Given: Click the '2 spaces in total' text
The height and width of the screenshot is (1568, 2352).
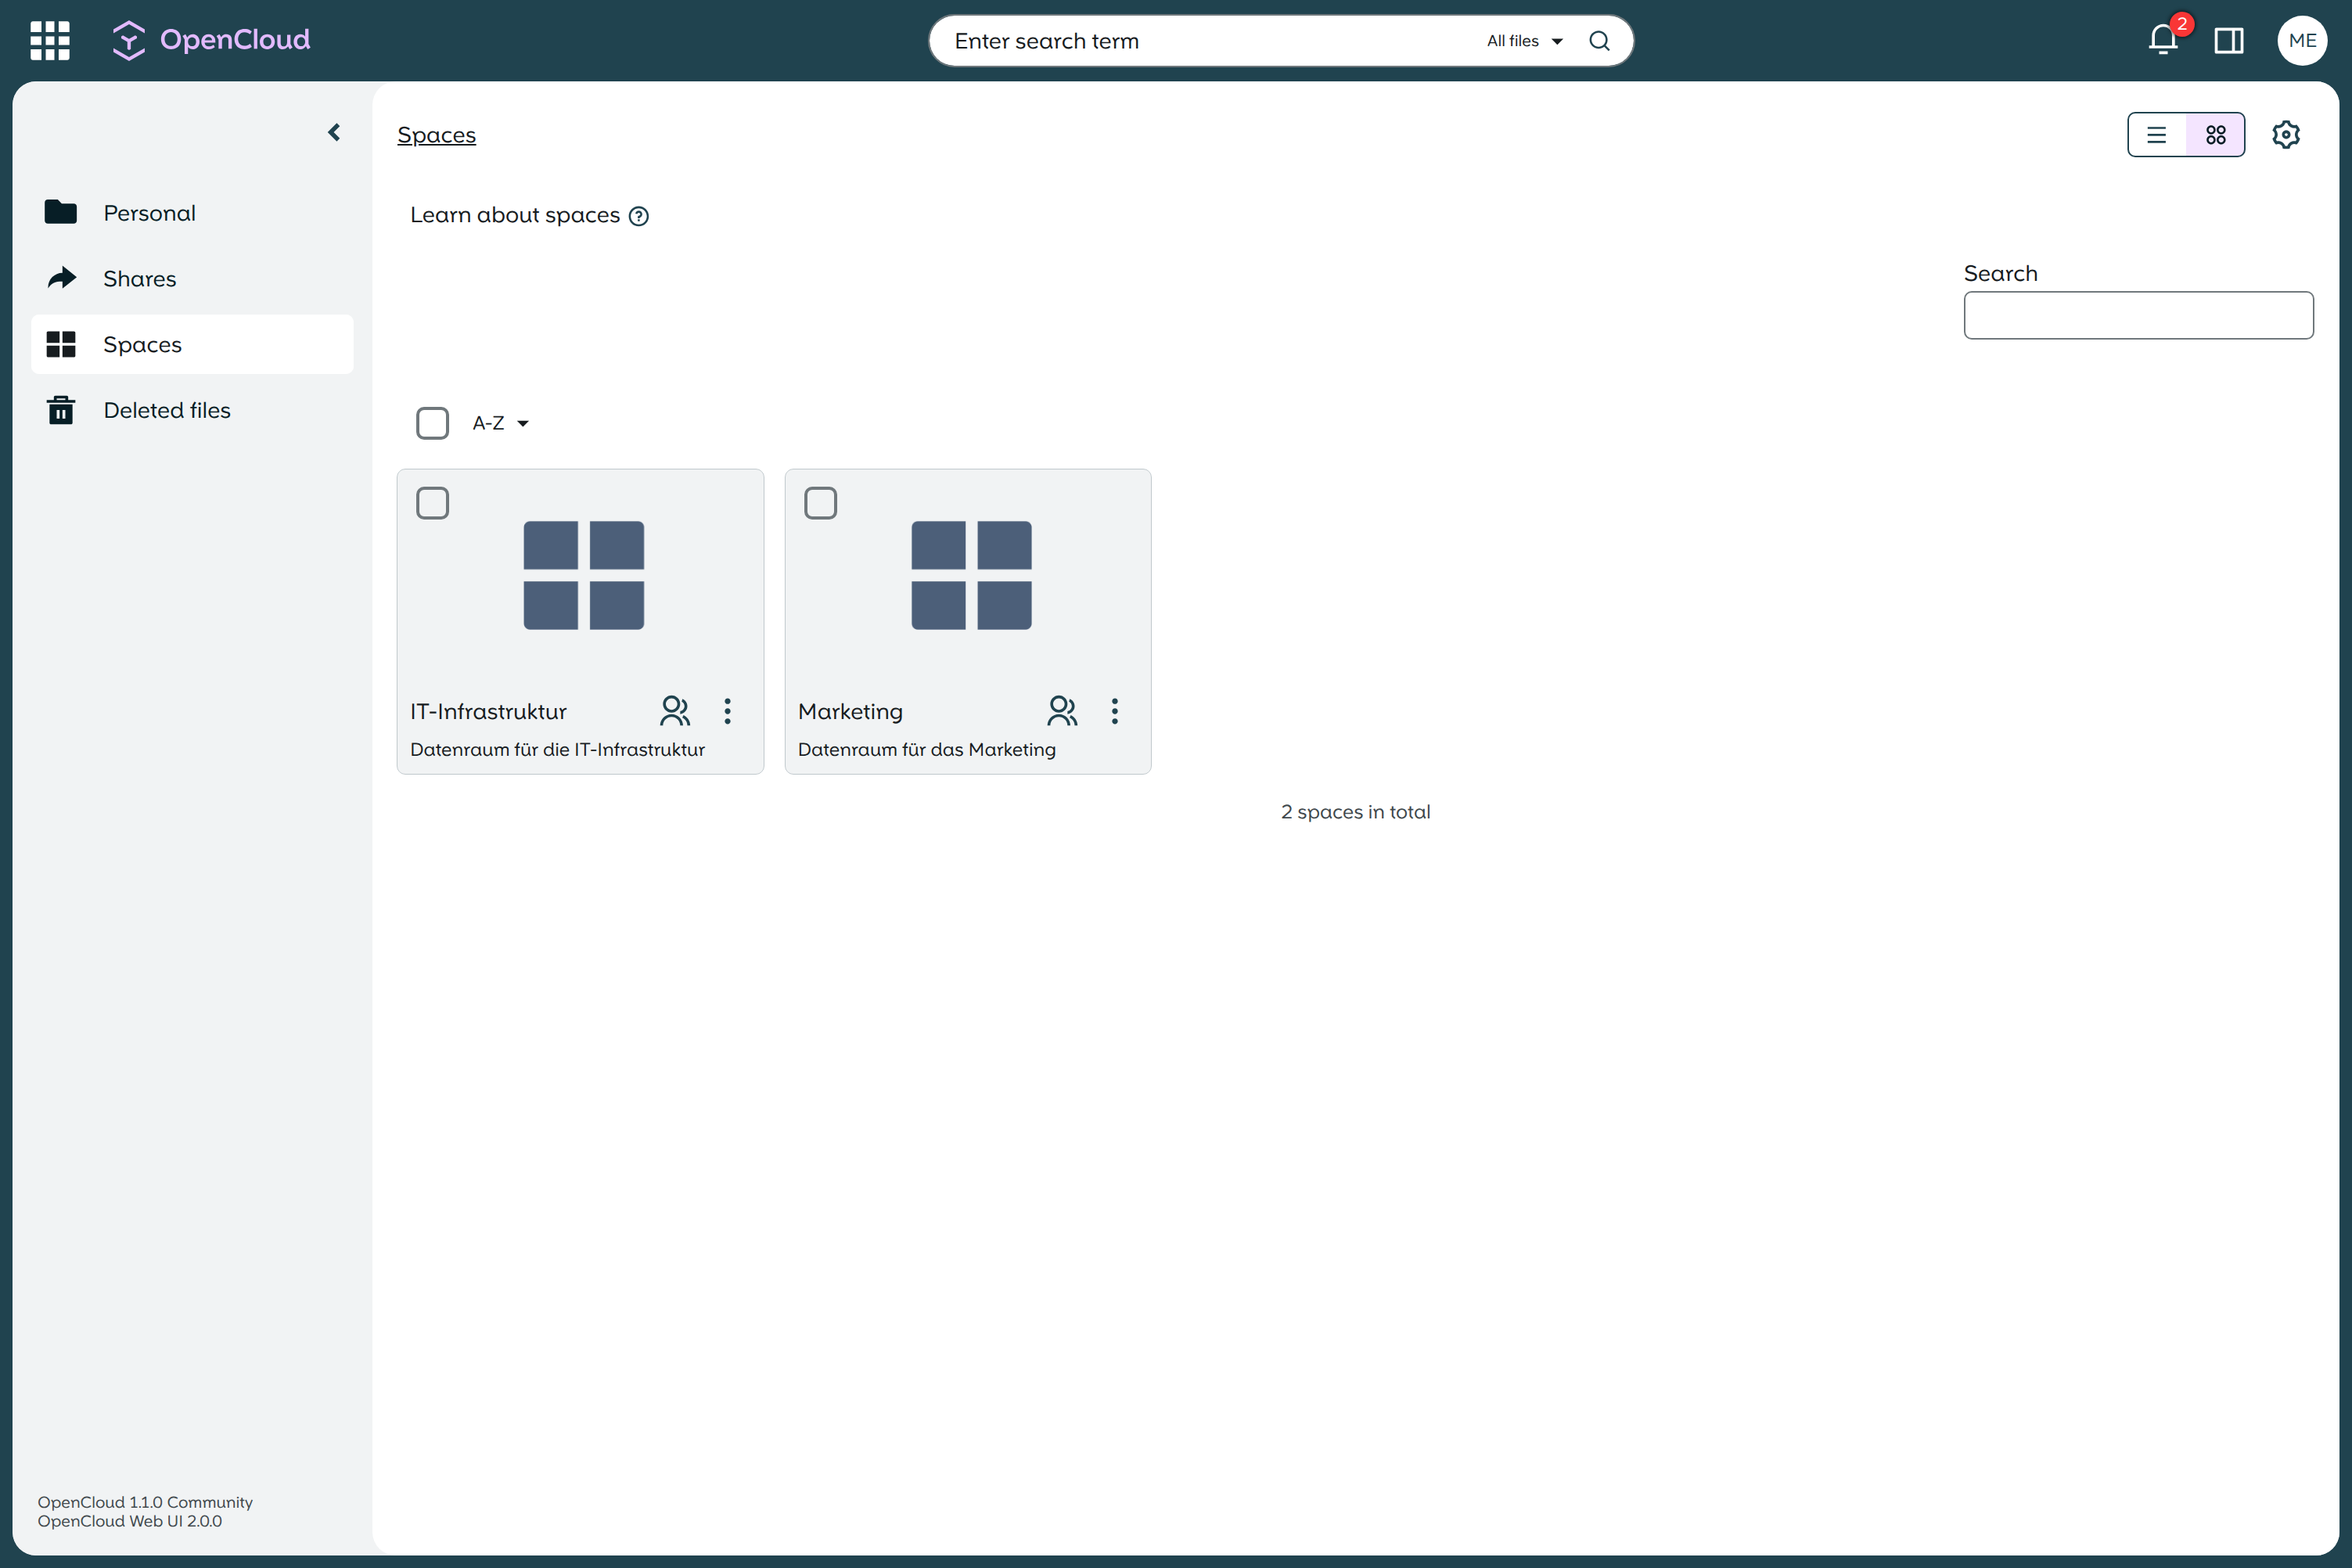Looking at the screenshot, I should (x=1355, y=812).
